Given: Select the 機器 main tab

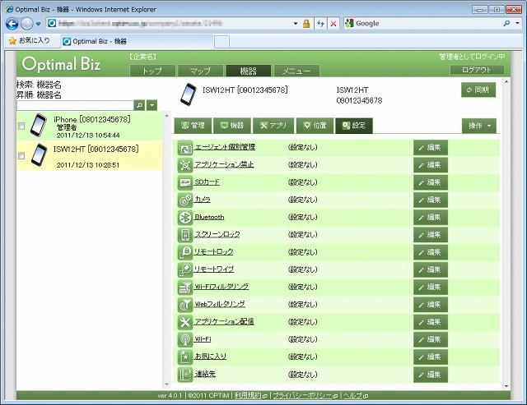Looking at the screenshot, I should [249, 71].
